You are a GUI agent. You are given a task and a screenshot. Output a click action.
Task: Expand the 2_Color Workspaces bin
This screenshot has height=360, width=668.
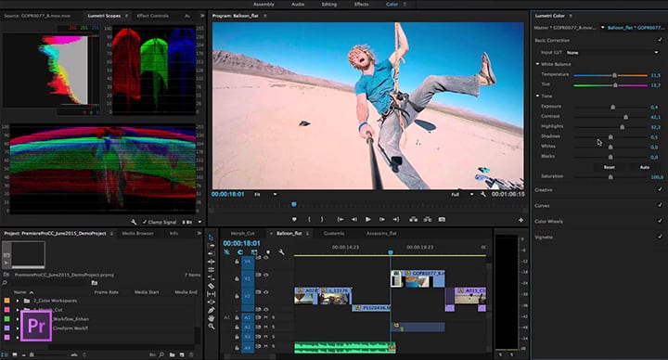click(x=18, y=301)
